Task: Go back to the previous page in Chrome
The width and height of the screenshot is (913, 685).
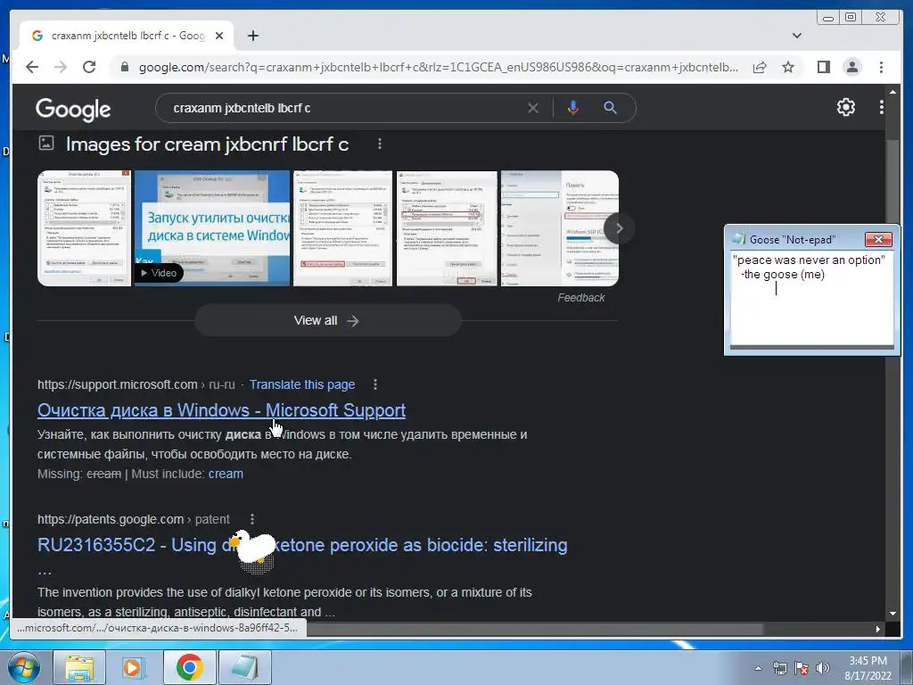Action: click(32, 67)
